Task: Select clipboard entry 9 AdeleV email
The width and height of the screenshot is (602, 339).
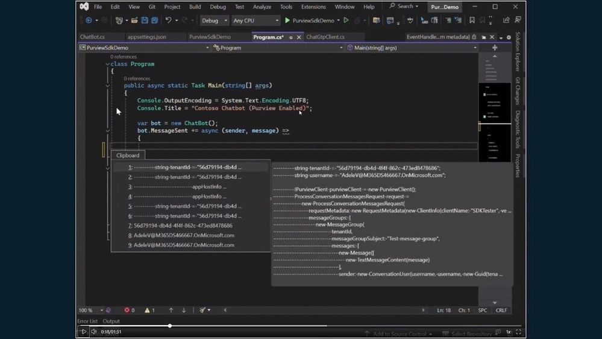Action: (x=190, y=245)
